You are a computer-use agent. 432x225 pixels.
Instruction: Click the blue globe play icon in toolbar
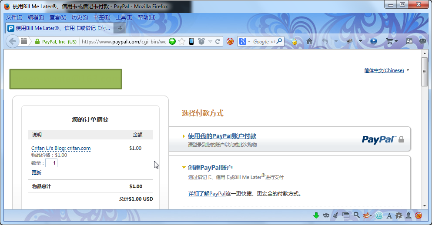(x=374, y=41)
